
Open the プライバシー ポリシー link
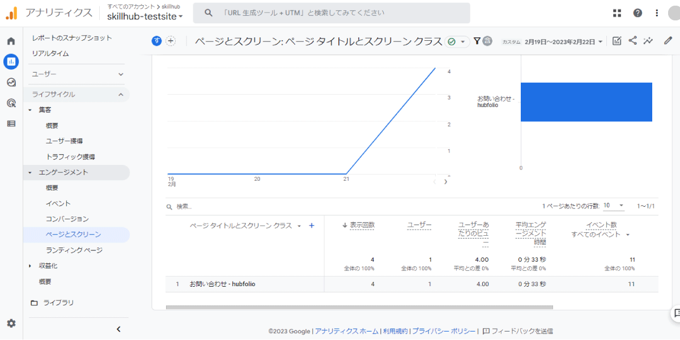tap(444, 331)
